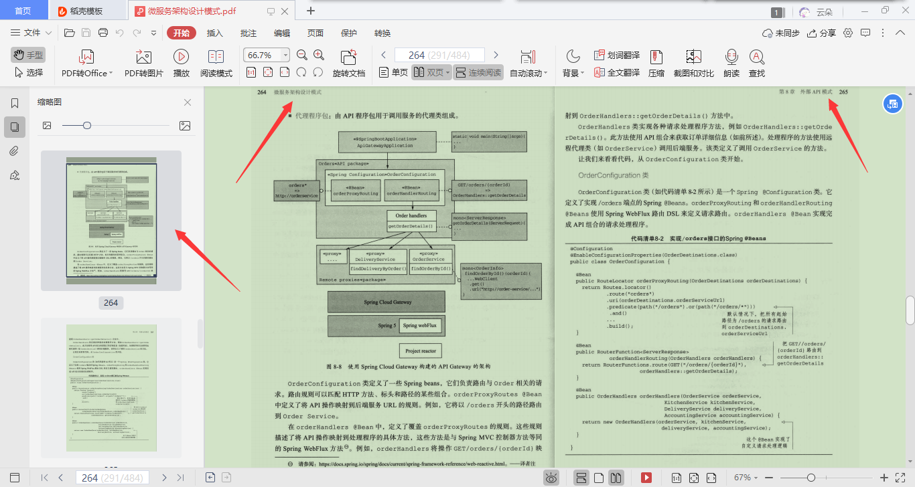This screenshot has height=487, width=915.
Task: Enlarge thumbnails with large image icon
Action: point(186,125)
